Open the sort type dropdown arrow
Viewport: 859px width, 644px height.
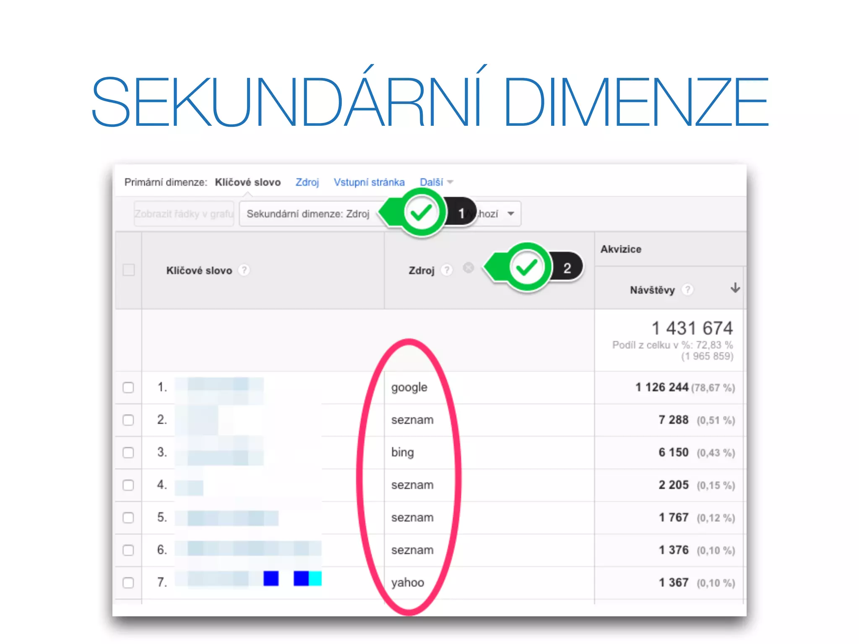511,214
